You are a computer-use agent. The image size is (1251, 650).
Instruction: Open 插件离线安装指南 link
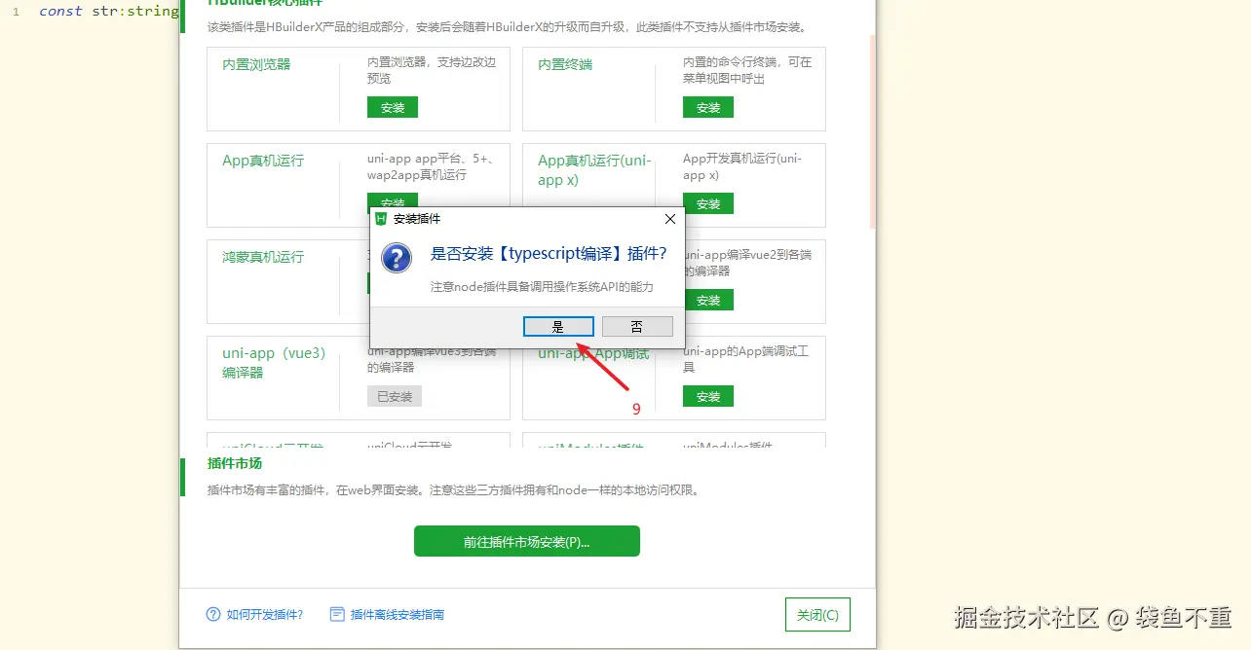pyautogui.click(x=398, y=615)
